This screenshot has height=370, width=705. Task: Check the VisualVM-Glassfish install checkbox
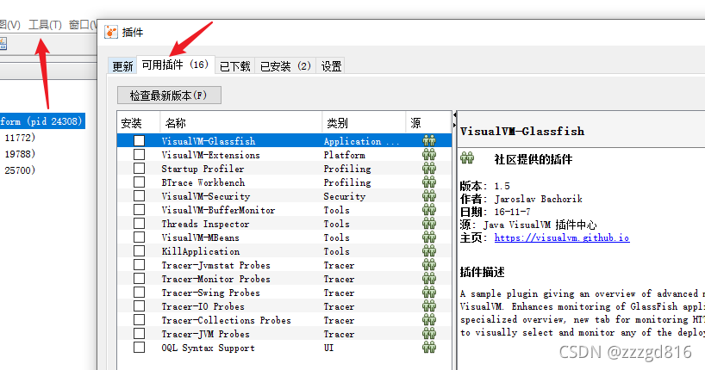click(140, 140)
